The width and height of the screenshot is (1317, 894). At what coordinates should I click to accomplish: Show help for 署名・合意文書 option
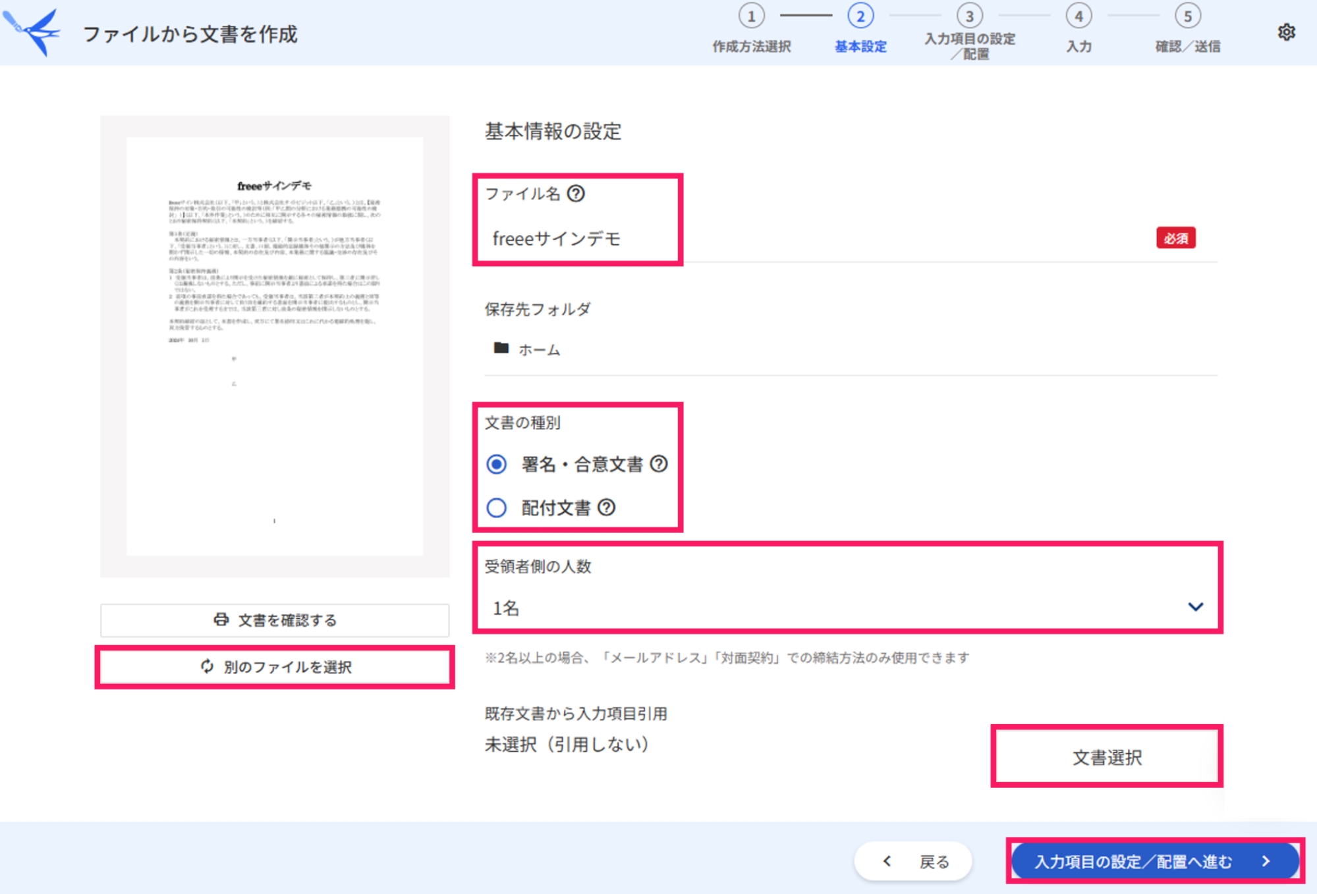659,464
